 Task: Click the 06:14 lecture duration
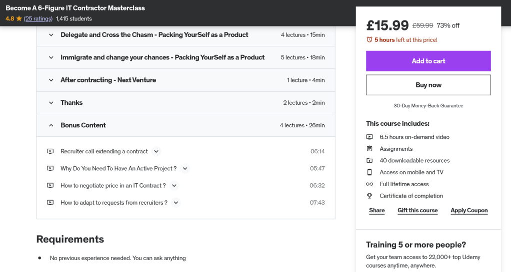(x=317, y=151)
